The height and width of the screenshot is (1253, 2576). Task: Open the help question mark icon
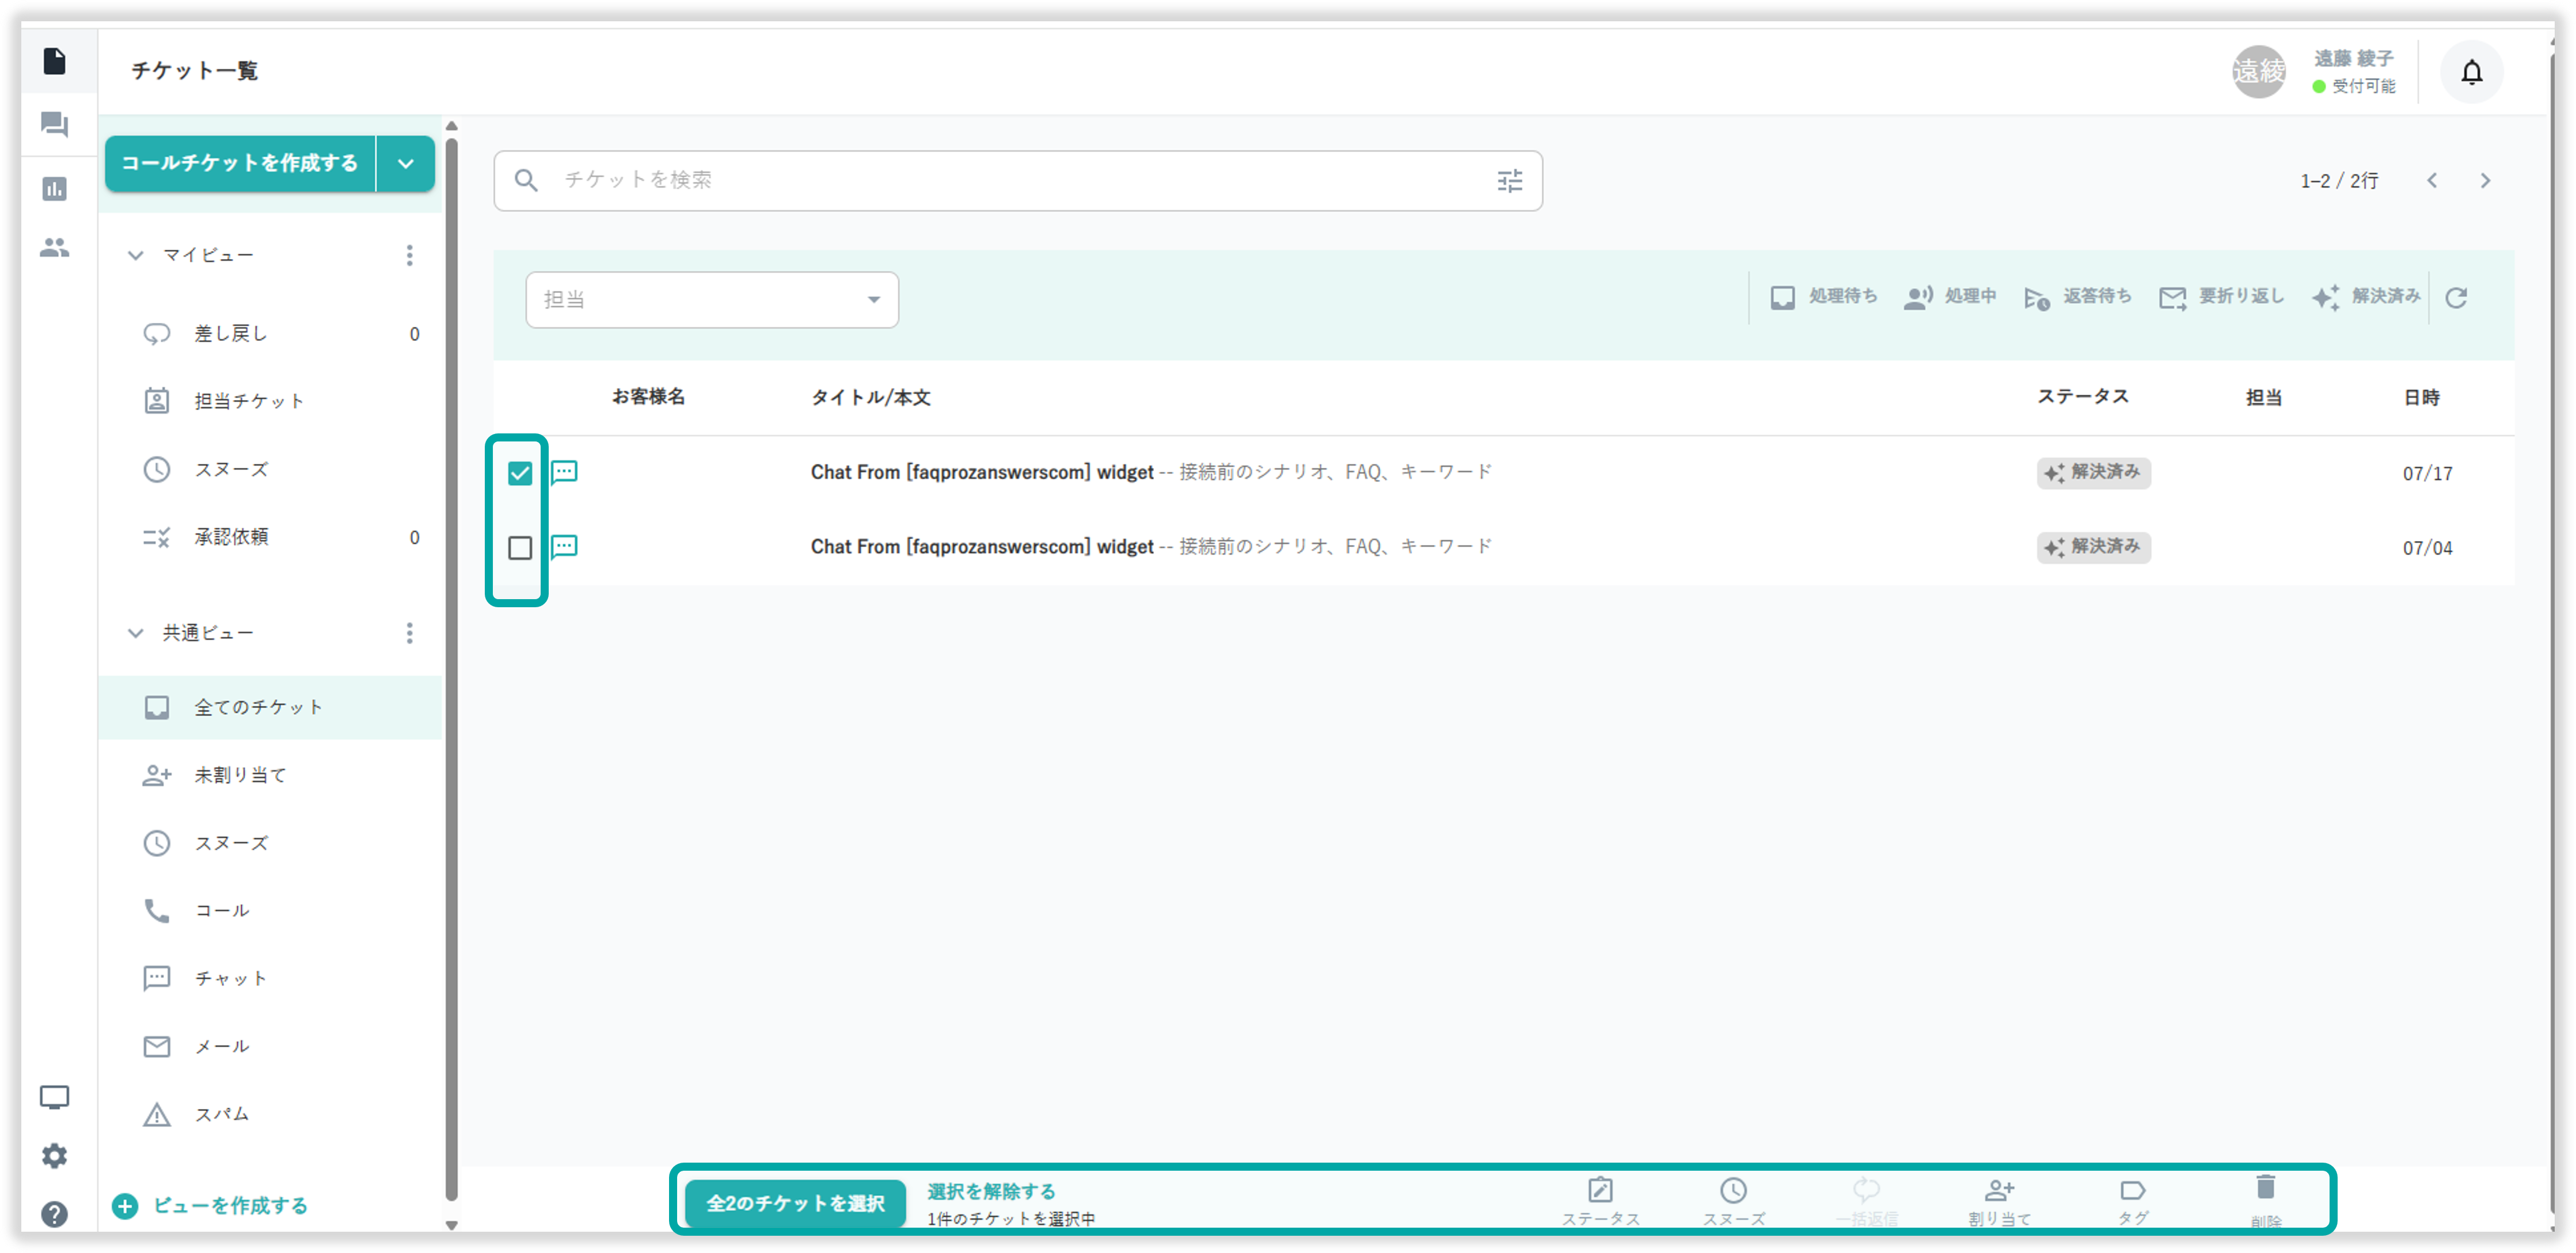54,1214
